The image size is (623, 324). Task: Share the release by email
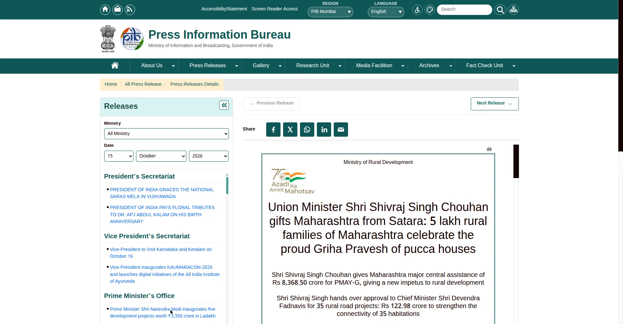point(341,130)
